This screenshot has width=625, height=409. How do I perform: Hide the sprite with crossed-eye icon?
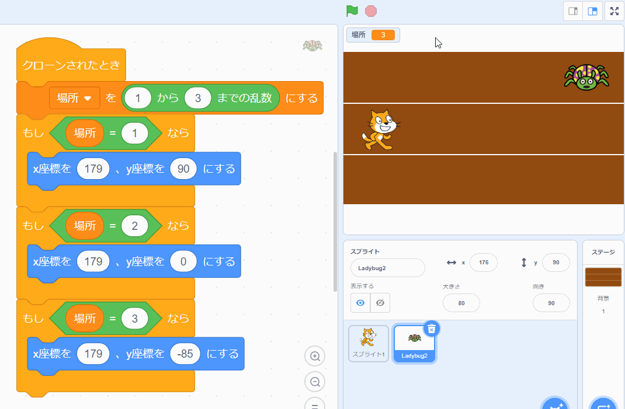tap(380, 303)
